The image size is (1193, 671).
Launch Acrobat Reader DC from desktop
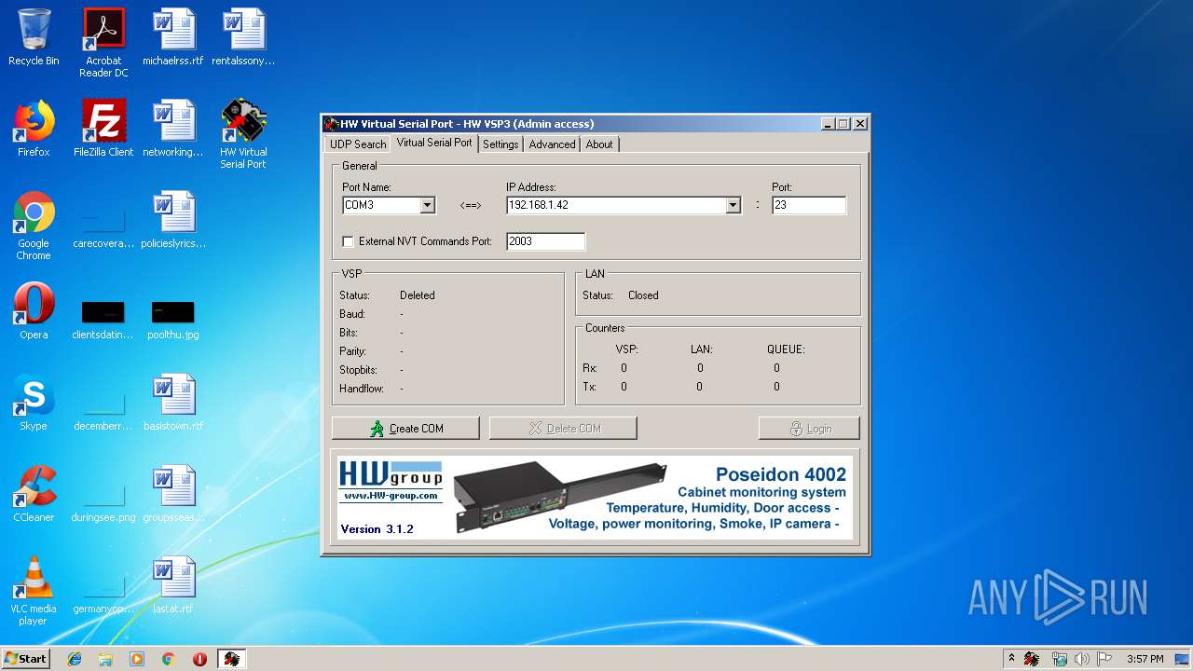(103, 43)
